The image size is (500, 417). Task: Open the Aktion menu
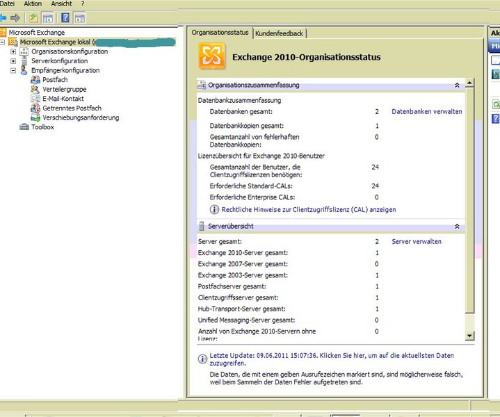tap(33, 4)
